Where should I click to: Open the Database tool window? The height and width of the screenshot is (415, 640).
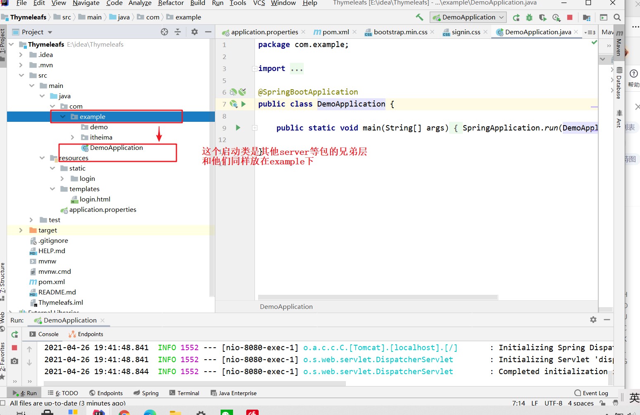(619, 83)
